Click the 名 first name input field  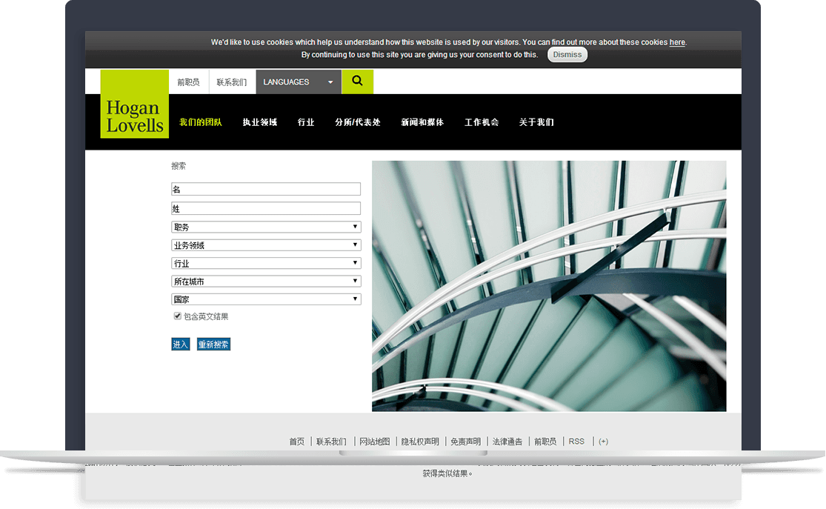266,190
